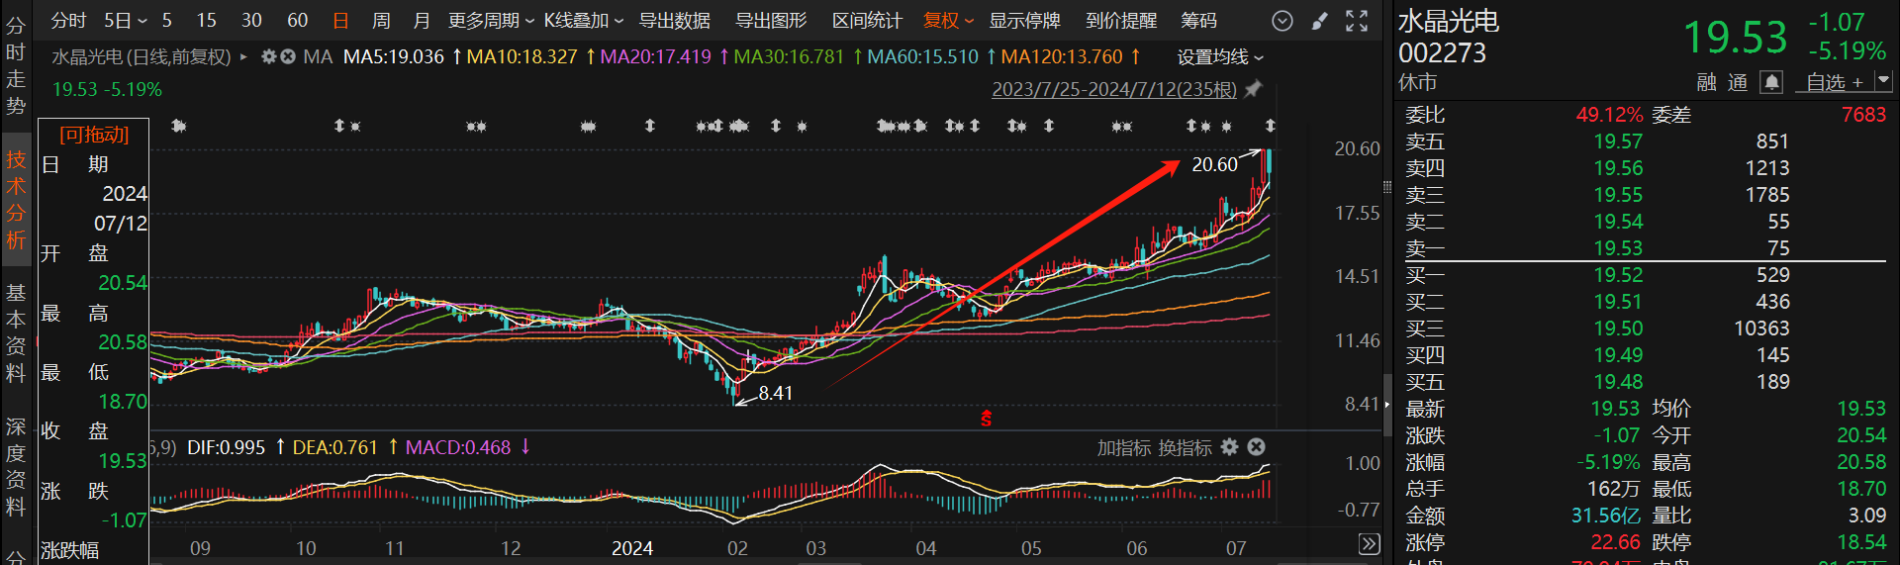Click the 导出数据 export data button
Viewport: 1900px width, 565px height.
(x=674, y=21)
